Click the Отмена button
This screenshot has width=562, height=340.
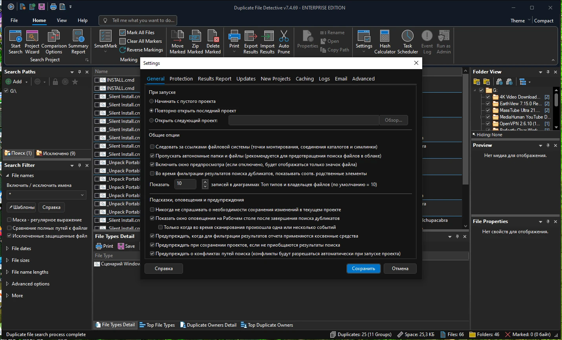click(x=400, y=269)
